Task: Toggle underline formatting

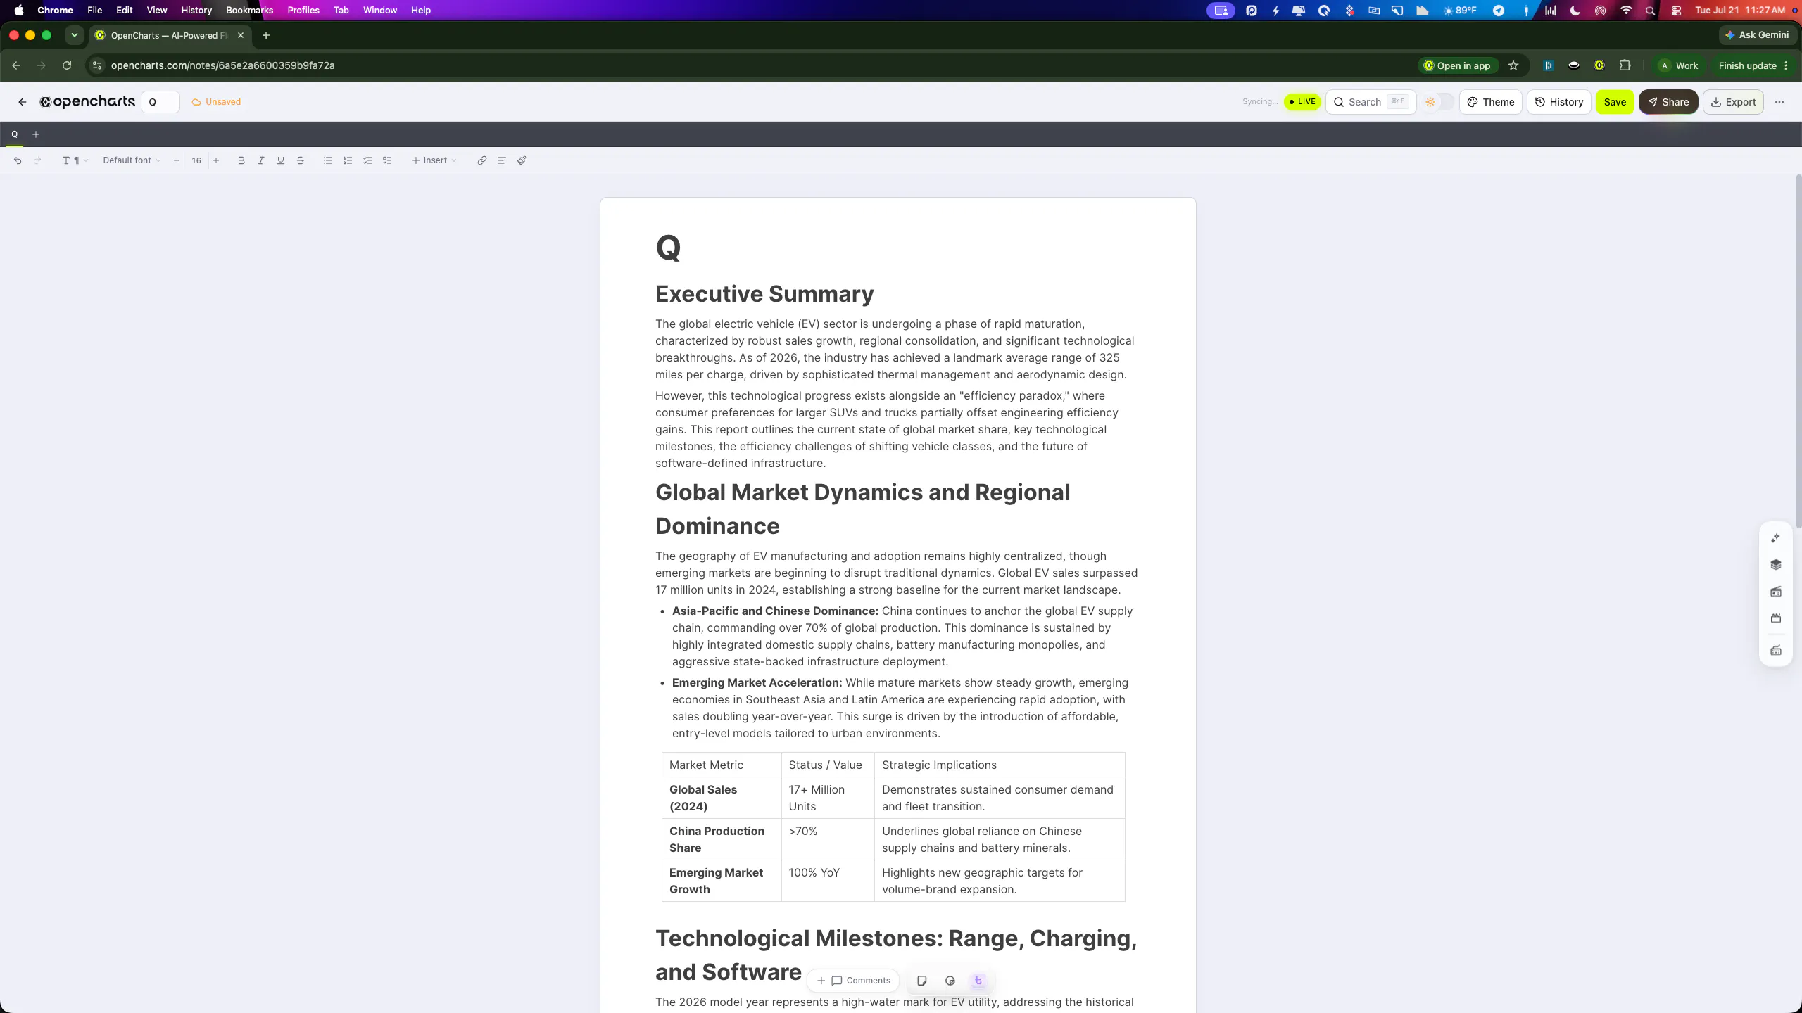Action: [281, 160]
